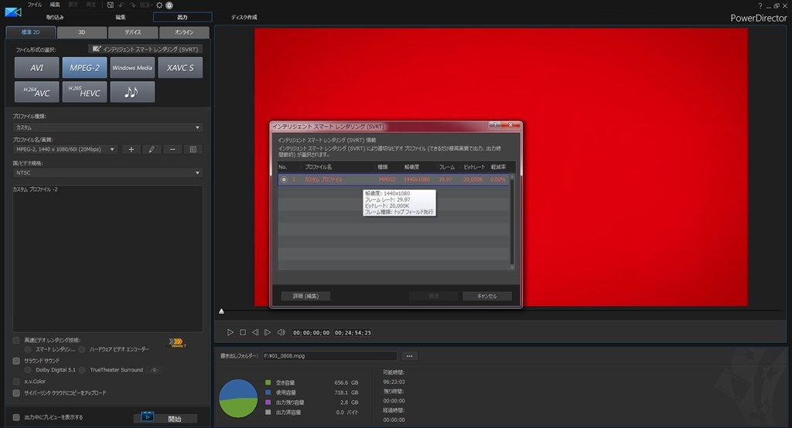
Task: Select the MPEG-2 file format button
Action: pos(84,68)
